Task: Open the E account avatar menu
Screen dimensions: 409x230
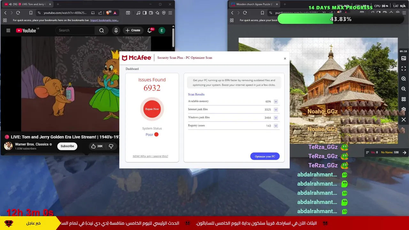Action: [162, 30]
